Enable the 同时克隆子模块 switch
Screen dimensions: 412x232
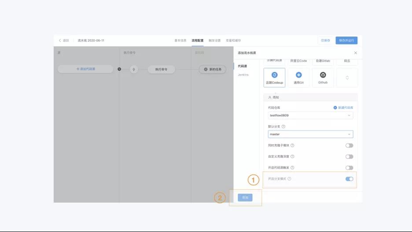(349, 145)
